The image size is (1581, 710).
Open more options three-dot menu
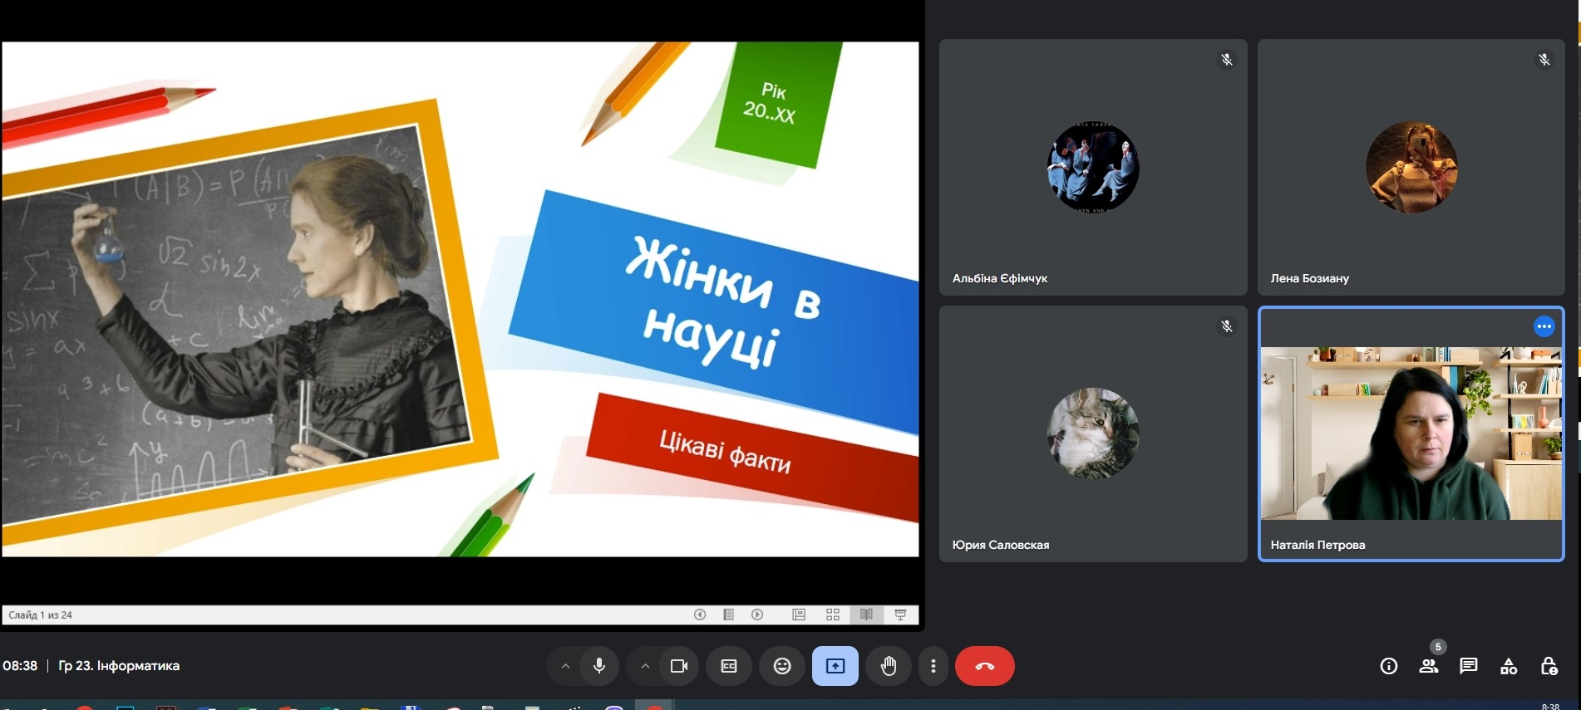tap(933, 666)
